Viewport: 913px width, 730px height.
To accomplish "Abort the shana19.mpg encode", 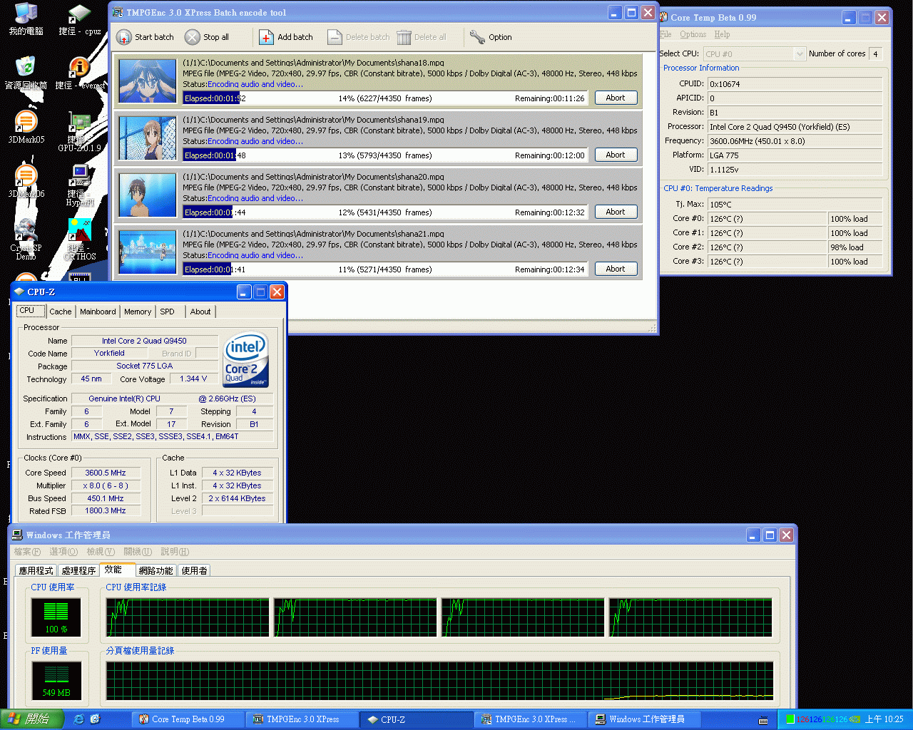I will pyautogui.click(x=616, y=155).
